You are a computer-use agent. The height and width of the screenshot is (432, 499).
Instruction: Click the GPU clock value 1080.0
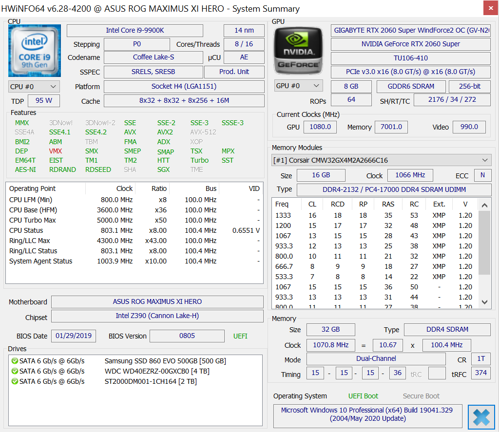coord(320,127)
